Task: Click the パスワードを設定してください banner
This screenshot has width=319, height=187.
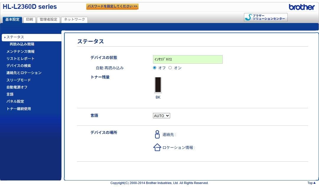Action: (112, 6)
